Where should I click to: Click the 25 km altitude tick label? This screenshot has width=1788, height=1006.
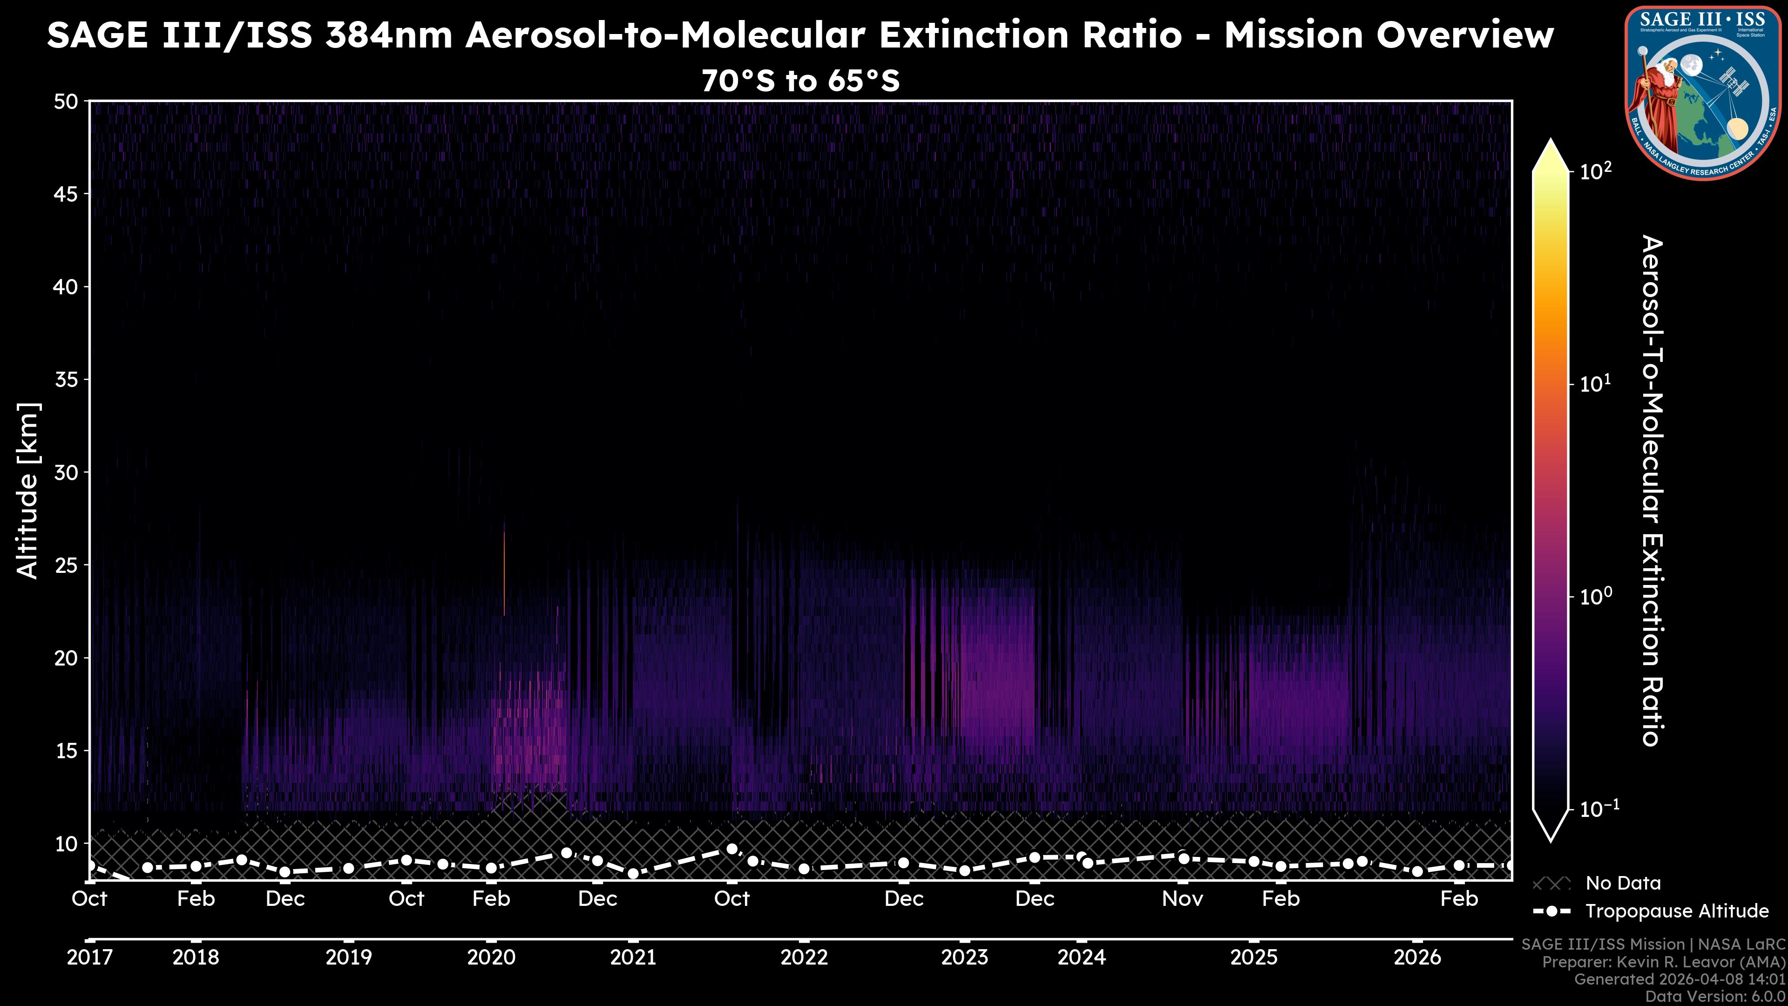click(x=67, y=564)
